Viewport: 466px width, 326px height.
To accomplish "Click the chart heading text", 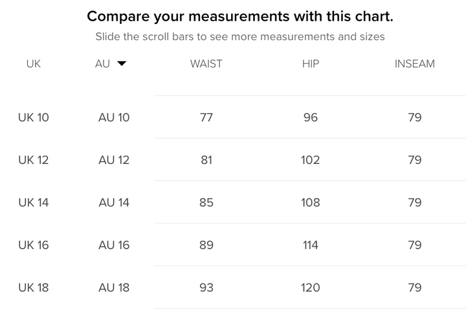I will [x=240, y=16].
